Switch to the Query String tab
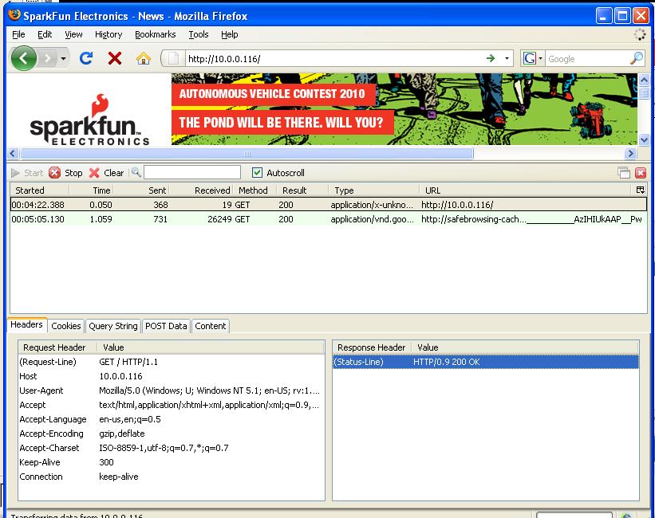The height and width of the screenshot is (518, 655). pos(112,326)
